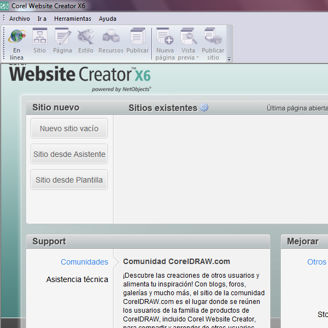Switch to the Página view icon

point(62,36)
